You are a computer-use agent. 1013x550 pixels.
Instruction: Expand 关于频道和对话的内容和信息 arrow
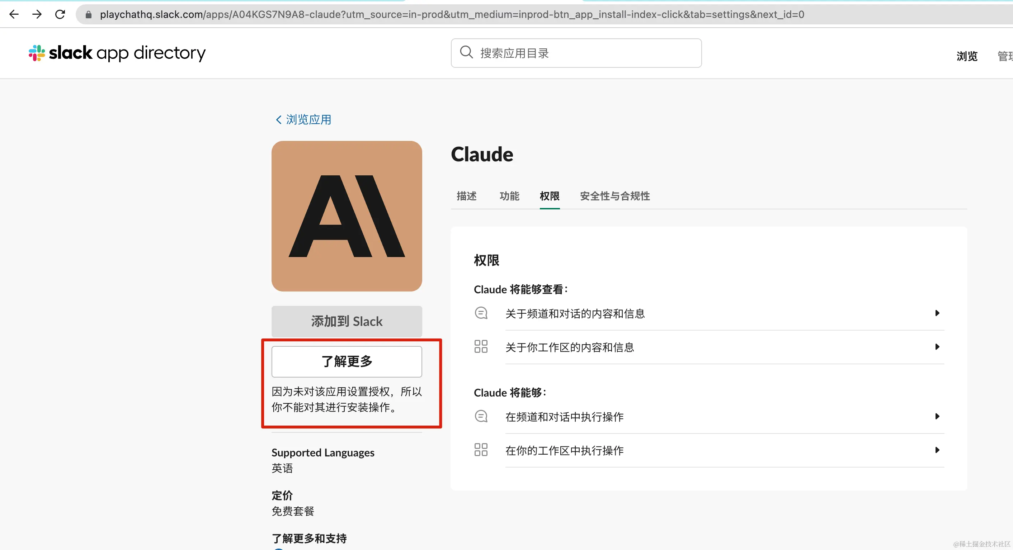point(937,313)
